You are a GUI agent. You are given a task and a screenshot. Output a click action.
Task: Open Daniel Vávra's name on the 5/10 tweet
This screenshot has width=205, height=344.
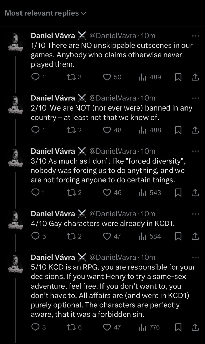pos(53,257)
